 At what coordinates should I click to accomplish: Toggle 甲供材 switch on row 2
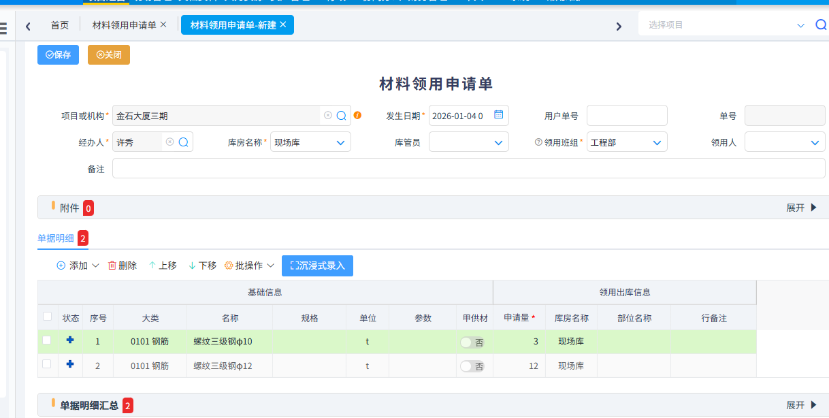coord(472,366)
